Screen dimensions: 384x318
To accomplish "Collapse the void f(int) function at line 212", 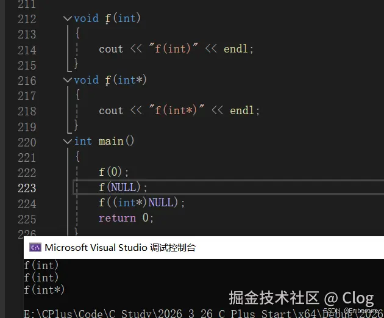I will [x=67, y=18].
